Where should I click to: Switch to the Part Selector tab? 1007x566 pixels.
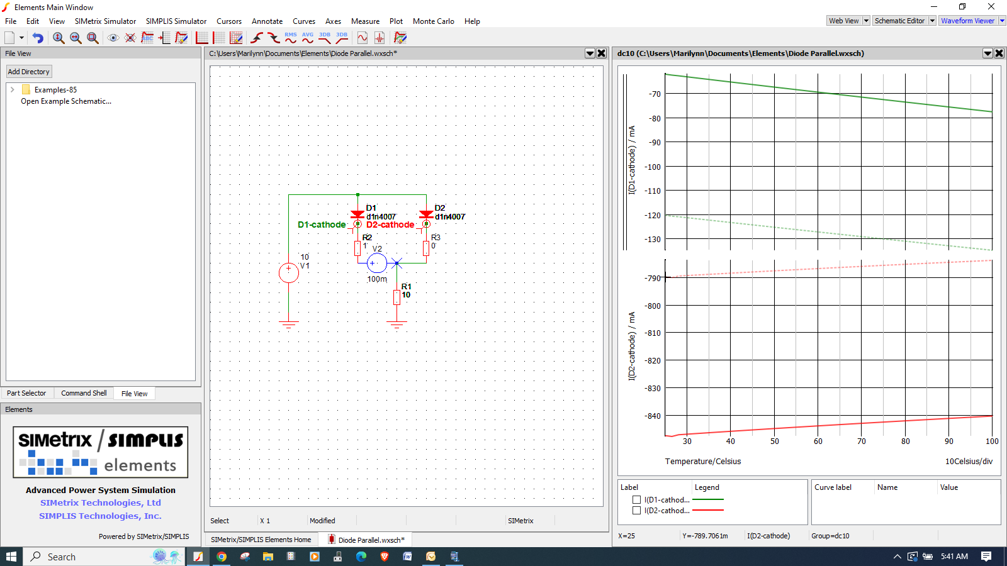click(26, 393)
